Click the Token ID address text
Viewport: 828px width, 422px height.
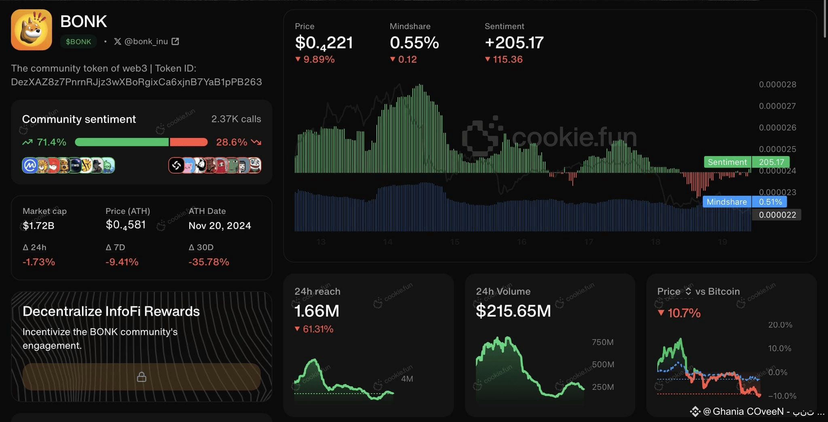136,82
